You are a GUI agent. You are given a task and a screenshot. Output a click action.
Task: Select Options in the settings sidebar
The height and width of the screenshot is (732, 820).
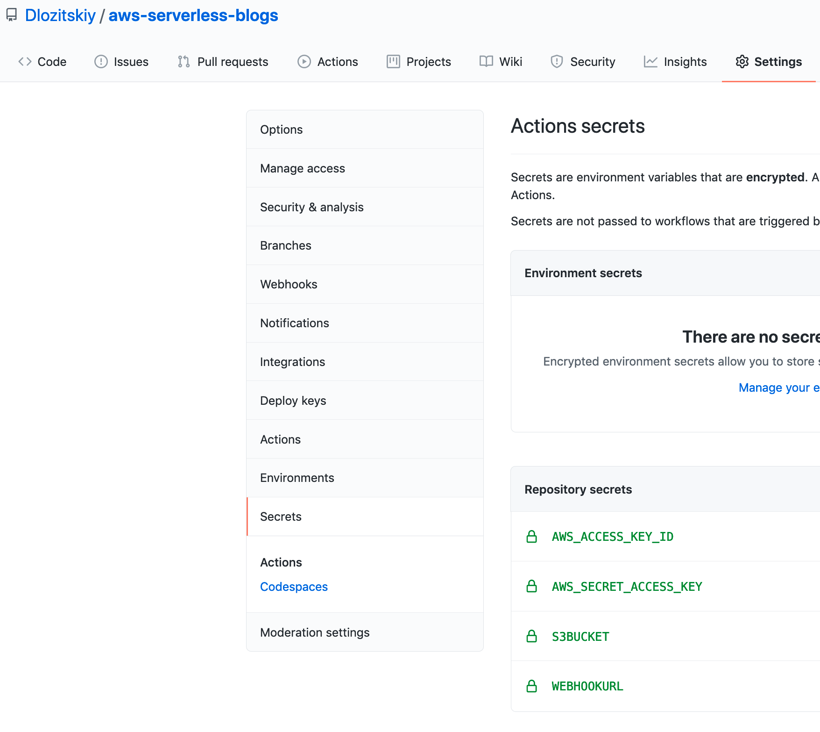[365, 129]
